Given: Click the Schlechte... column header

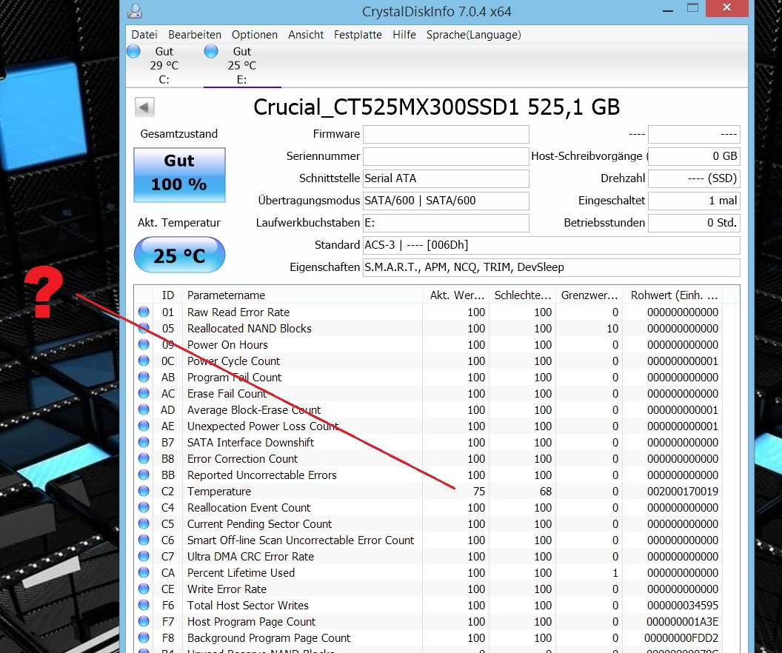Looking at the screenshot, I should (x=522, y=295).
